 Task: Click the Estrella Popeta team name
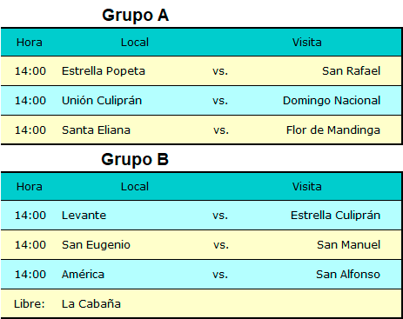coord(104,71)
